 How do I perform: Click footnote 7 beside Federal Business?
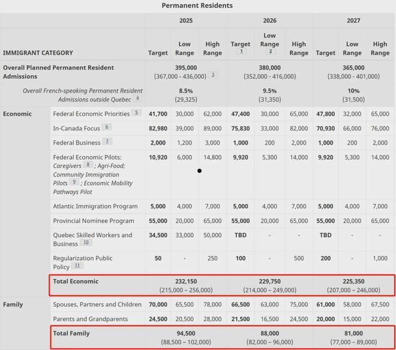(x=107, y=142)
